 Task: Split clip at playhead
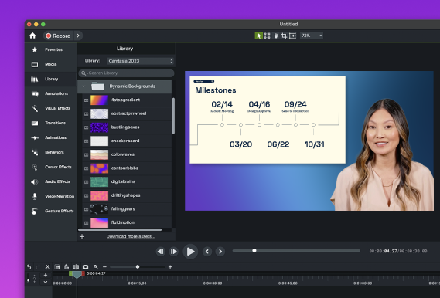tap(76, 267)
